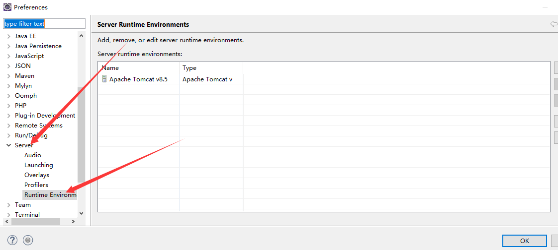Select the Mylyn preferences category
The image size is (558, 250).
click(23, 86)
